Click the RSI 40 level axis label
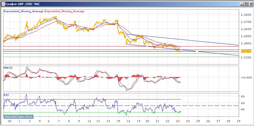This screenshot has height=126, width=254. click(x=243, y=109)
